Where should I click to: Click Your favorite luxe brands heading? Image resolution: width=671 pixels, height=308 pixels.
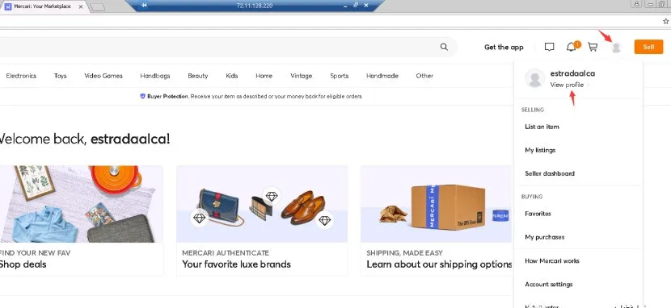pyautogui.click(x=236, y=264)
